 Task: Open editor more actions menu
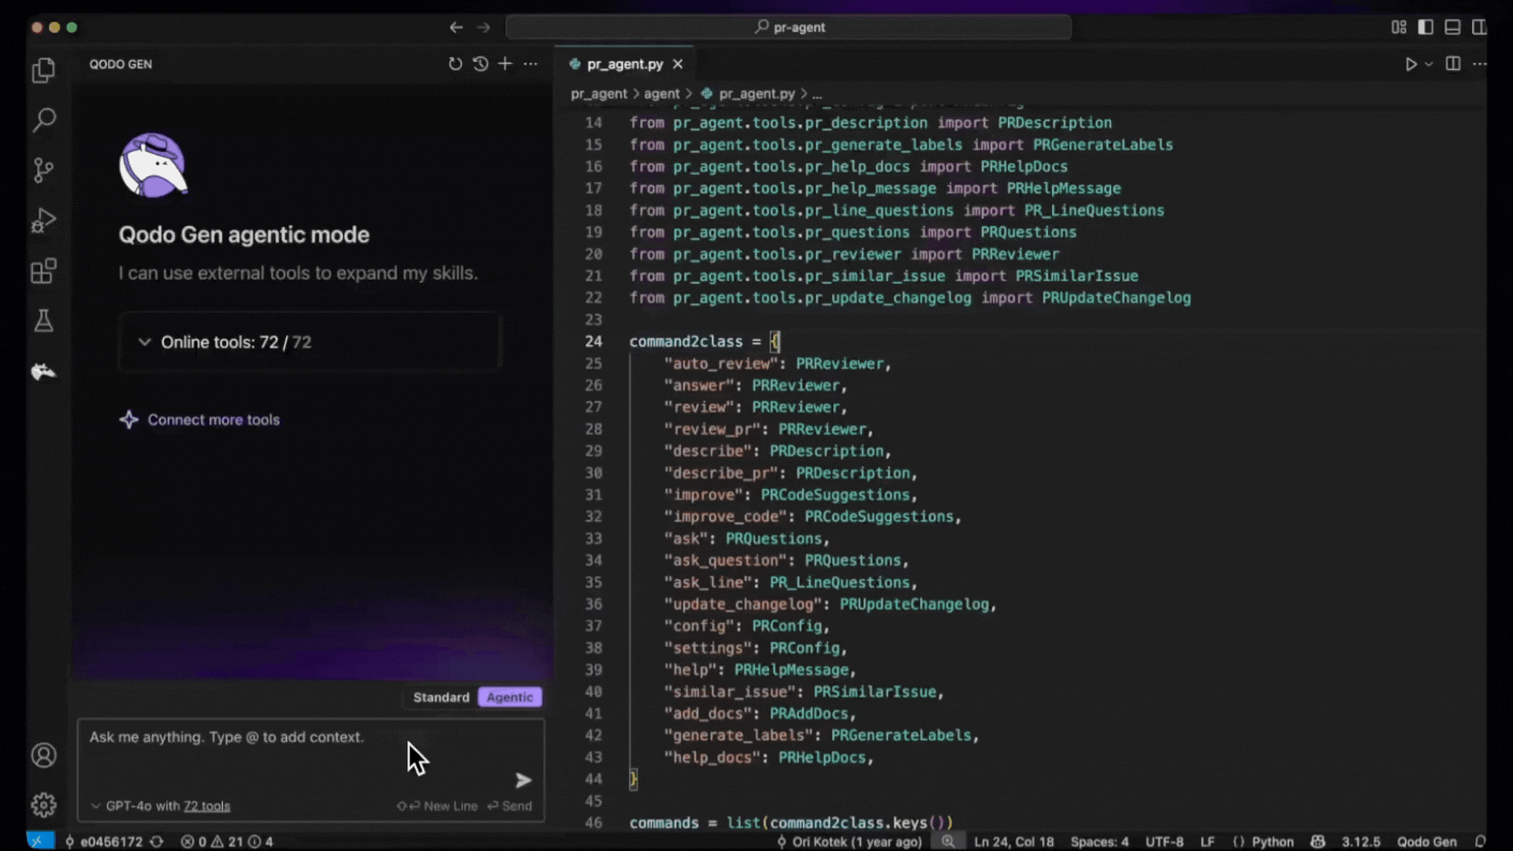pos(1480,64)
